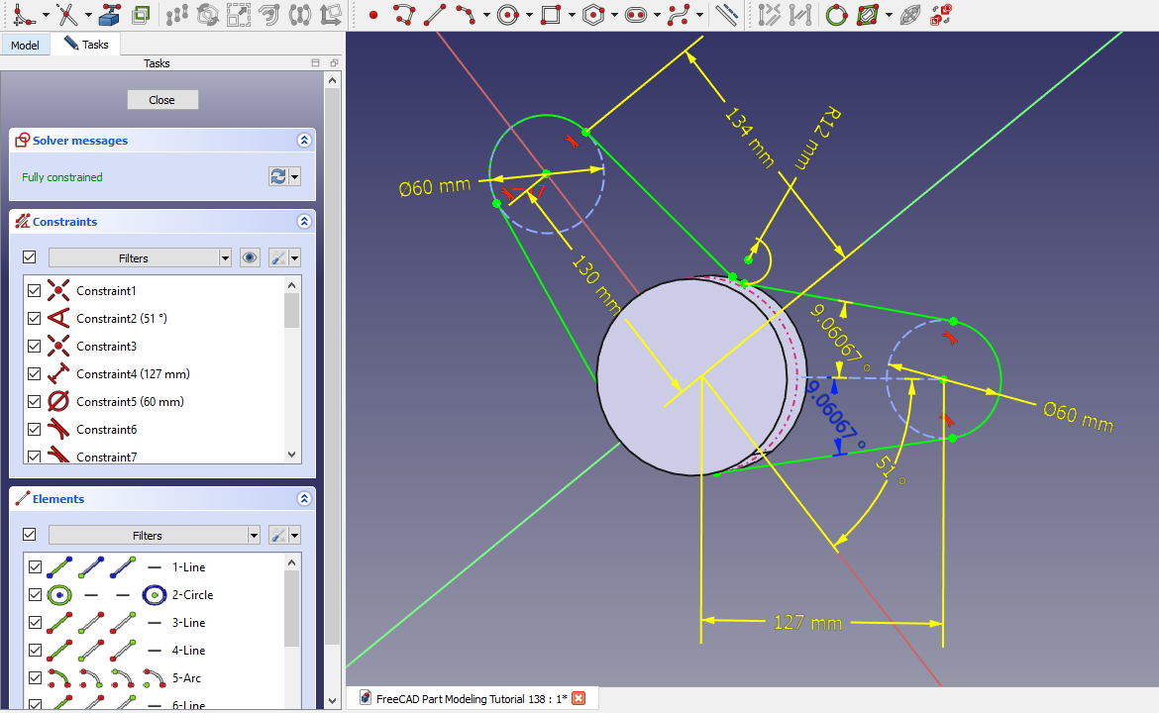The width and height of the screenshot is (1159, 713).
Task: Uncheck the 2-Circle element checkbox
Action: pos(35,595)
